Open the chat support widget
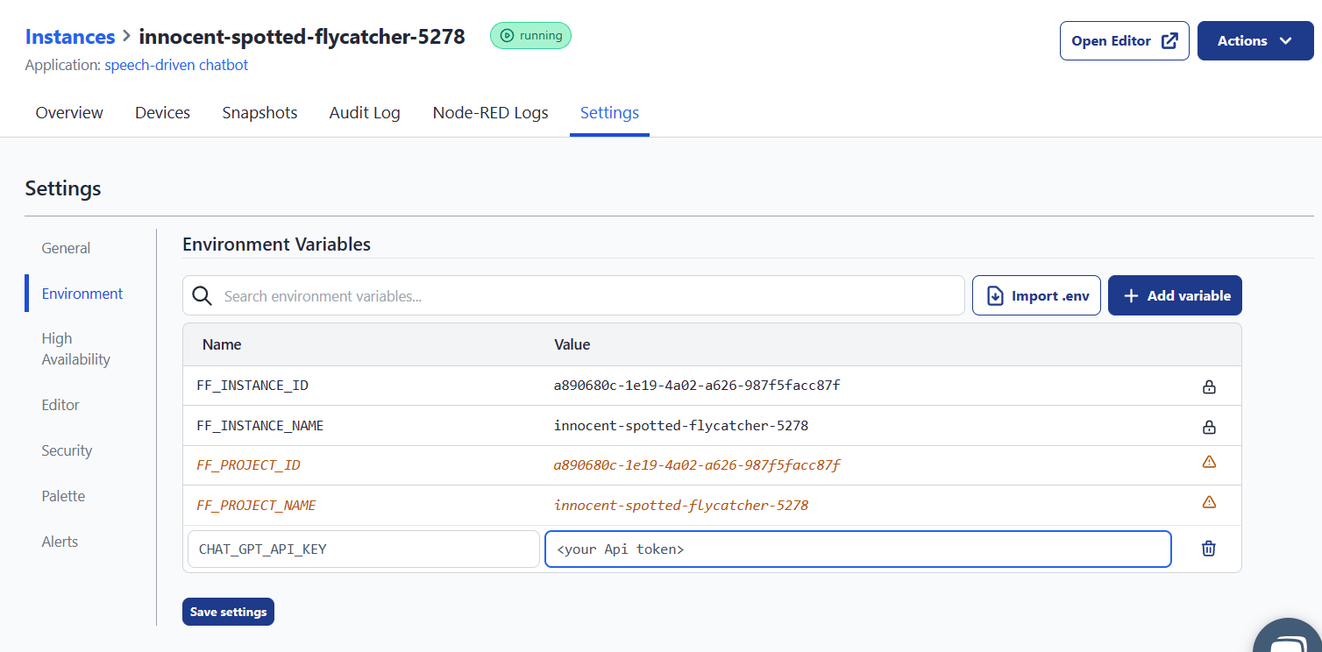Screen dimensions: 1322x652 (x=1288, y=636)
